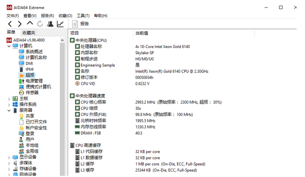Switch to the 菜单 tab
Viewport: 305px width, 177px height.
pyautogui.click(x=11, y=32)
